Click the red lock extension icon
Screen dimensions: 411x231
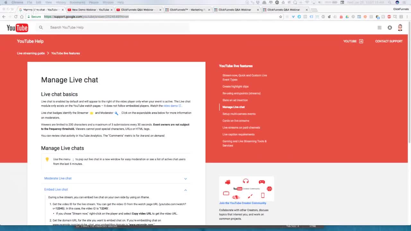tap(341, 17)
